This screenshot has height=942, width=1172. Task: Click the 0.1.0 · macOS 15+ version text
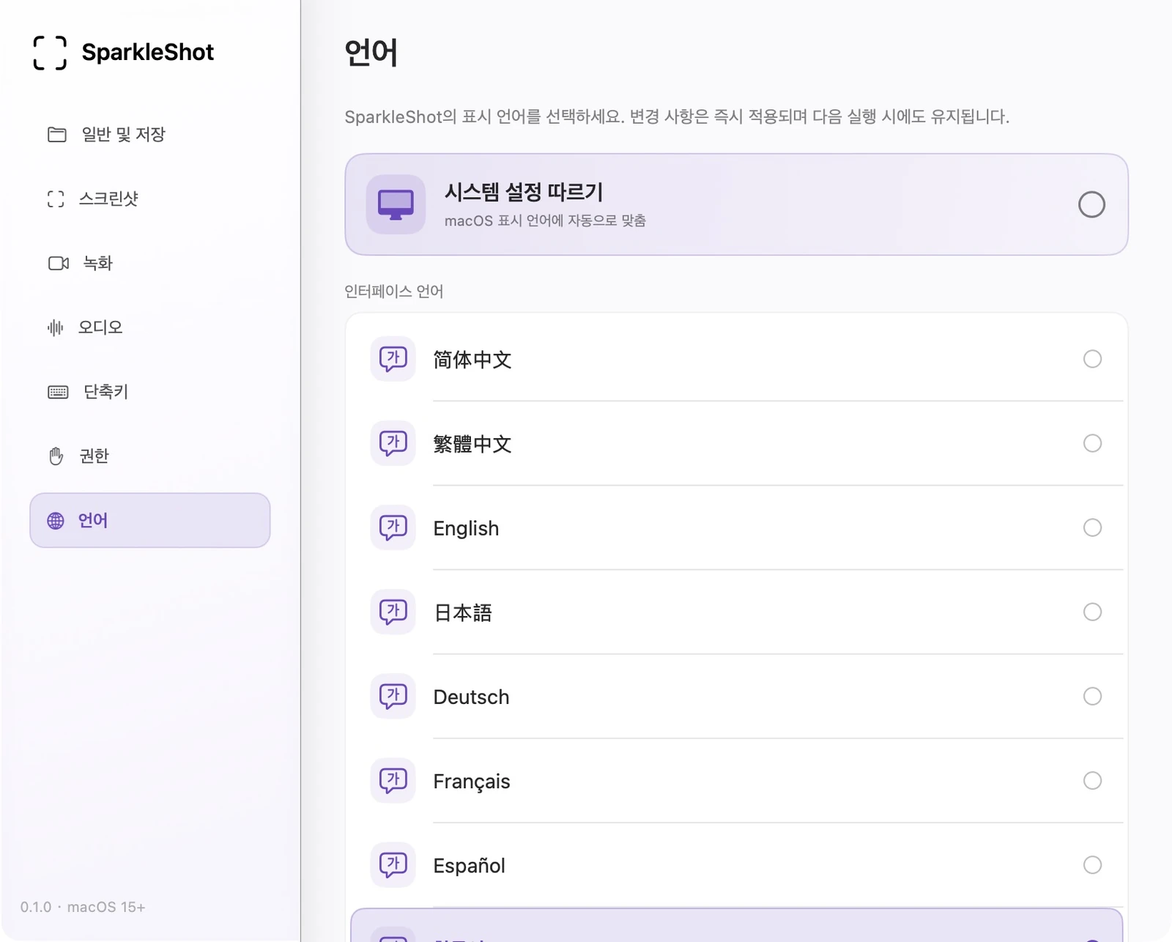(x=83, y=907)
